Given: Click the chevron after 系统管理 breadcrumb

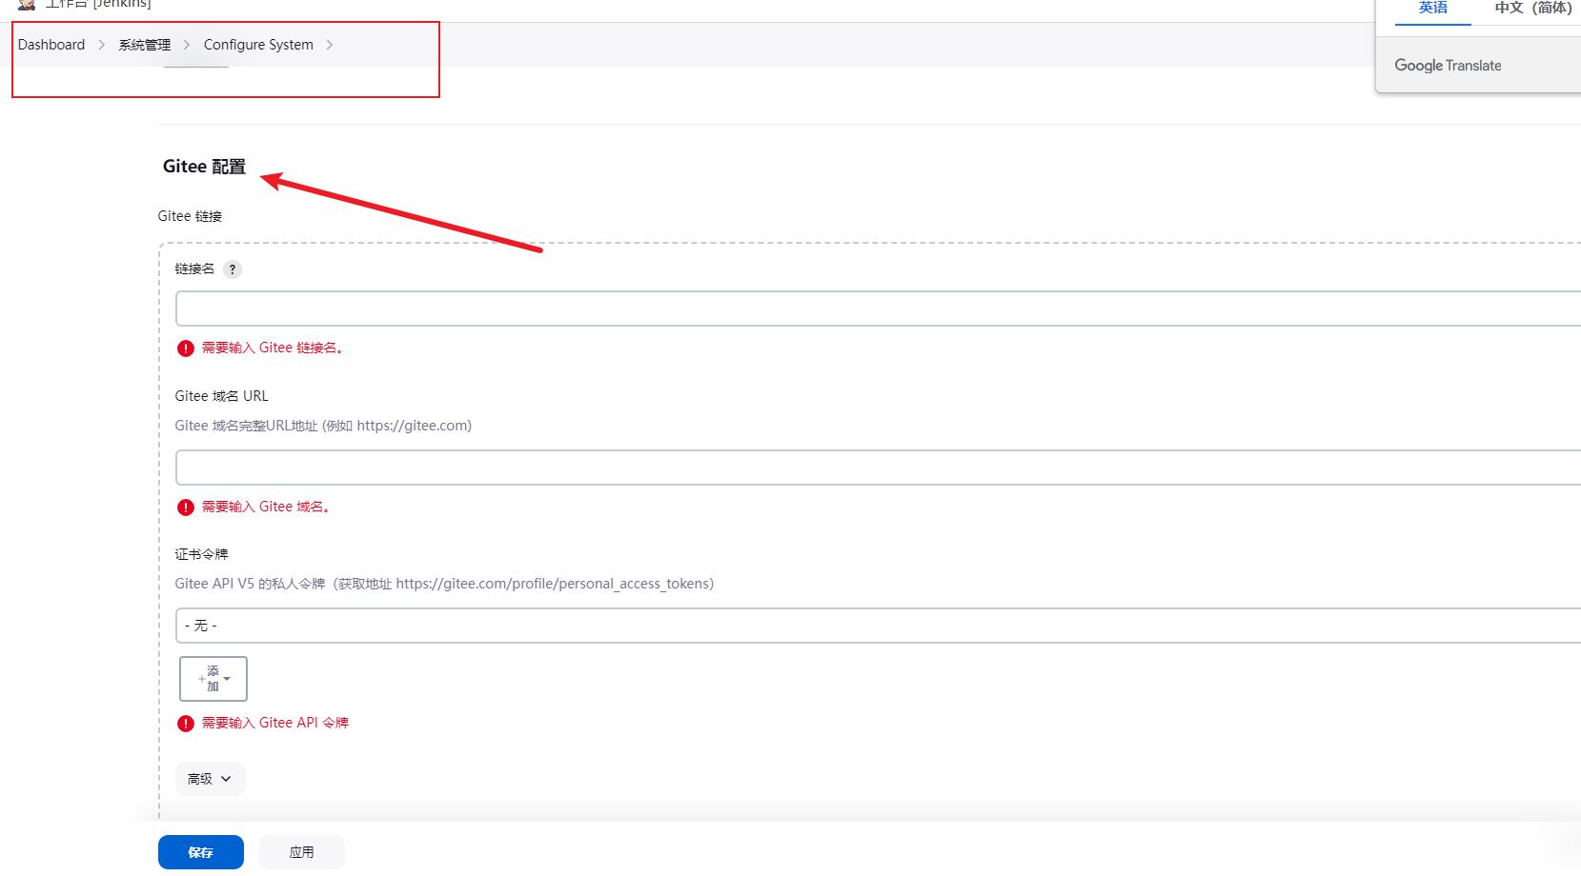Looking at the screenshot, I should pyautogui.click(x=187, y=45).
